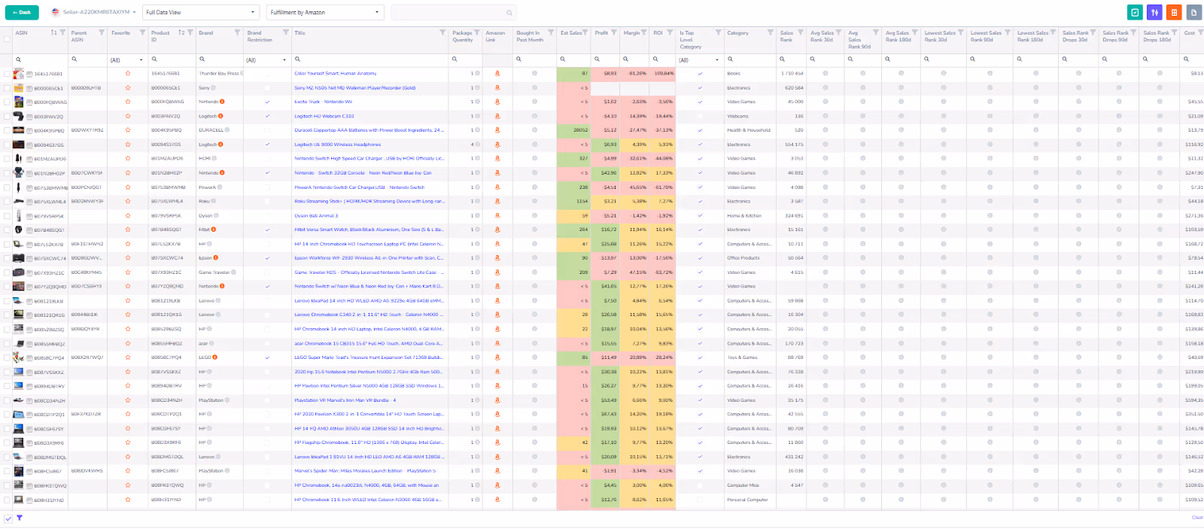Sort by the ASIN column header
Screen dimensions: 1204x529
(22, 32)
